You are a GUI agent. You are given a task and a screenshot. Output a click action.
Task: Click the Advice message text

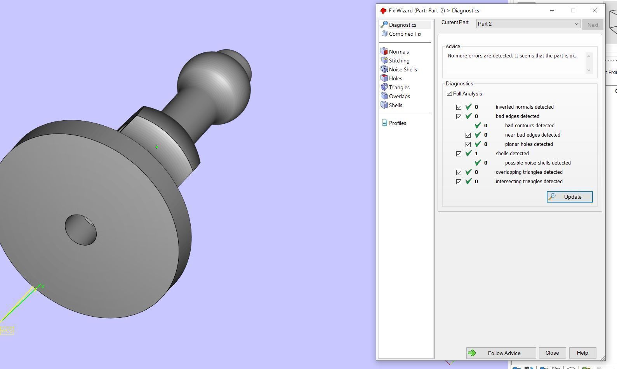tap(512, 56)
